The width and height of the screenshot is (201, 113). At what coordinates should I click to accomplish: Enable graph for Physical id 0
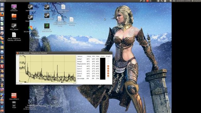[x=108, y=64]
